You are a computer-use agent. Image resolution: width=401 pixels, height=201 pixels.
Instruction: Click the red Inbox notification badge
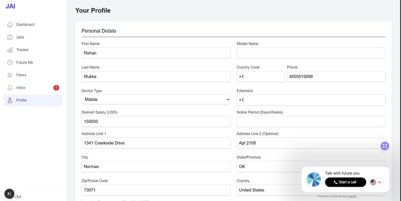(56, 88)
